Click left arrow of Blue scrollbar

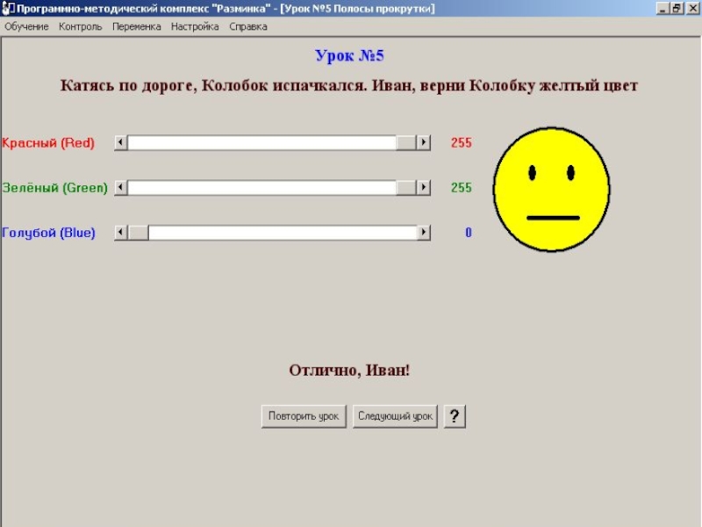click(x=121, y=232)
